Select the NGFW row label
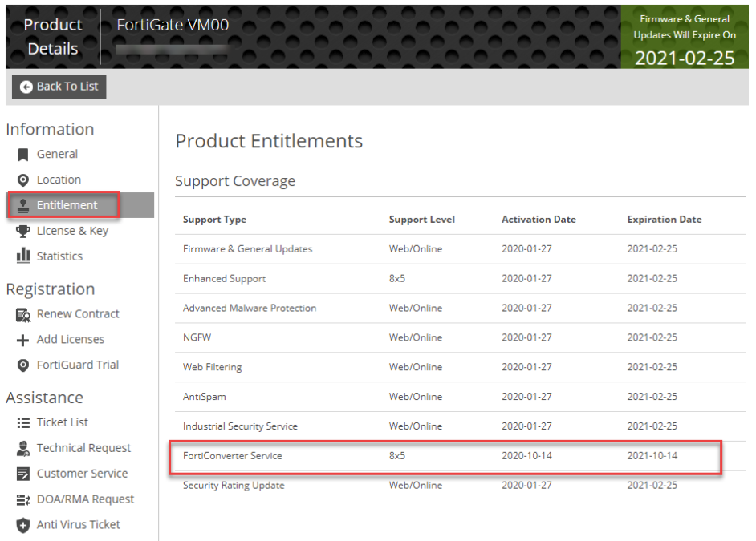Screen dimensions: 756x541 tap(197, 337)
